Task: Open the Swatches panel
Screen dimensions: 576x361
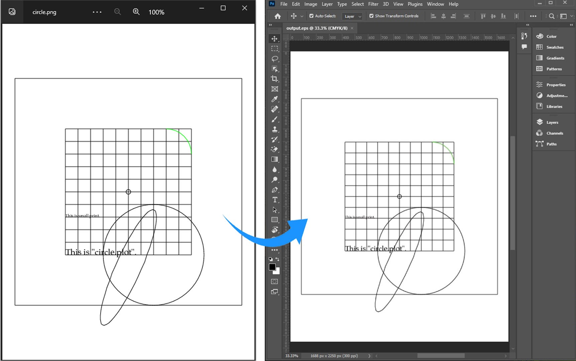Action: point(553,47)
